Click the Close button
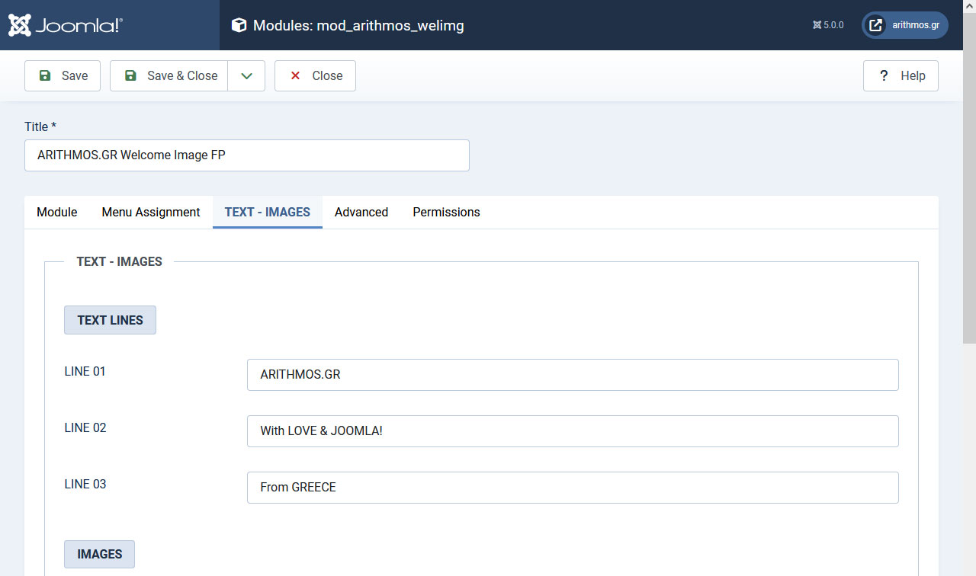976x576 pixels. click(315, 75)
